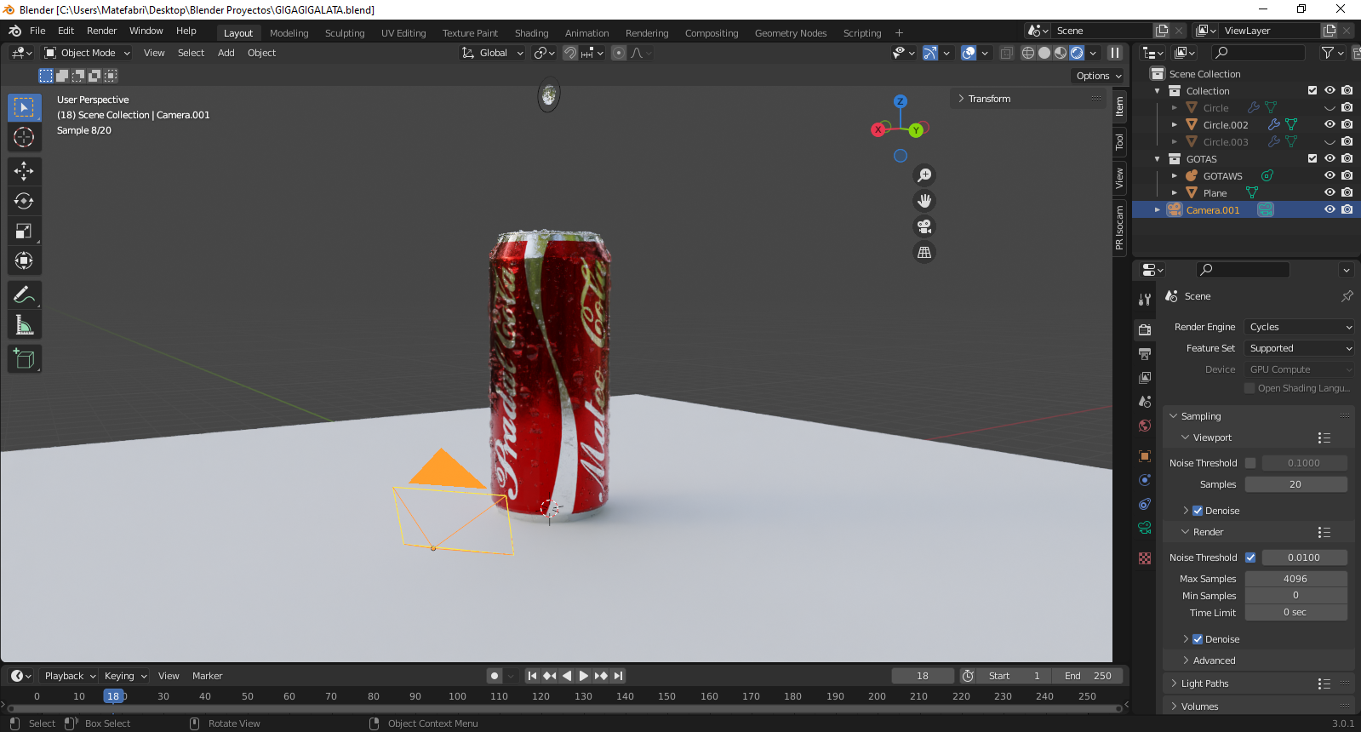
Task: Play the animation forward
Action: coord(584,676)
